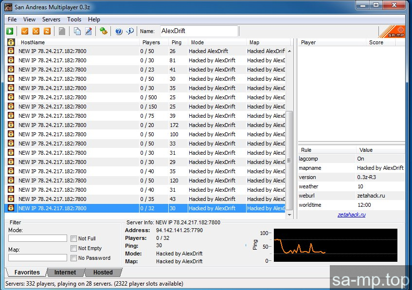The image size is (412, 290).
Task: Click the Player column header
Action: pos(332,42)
